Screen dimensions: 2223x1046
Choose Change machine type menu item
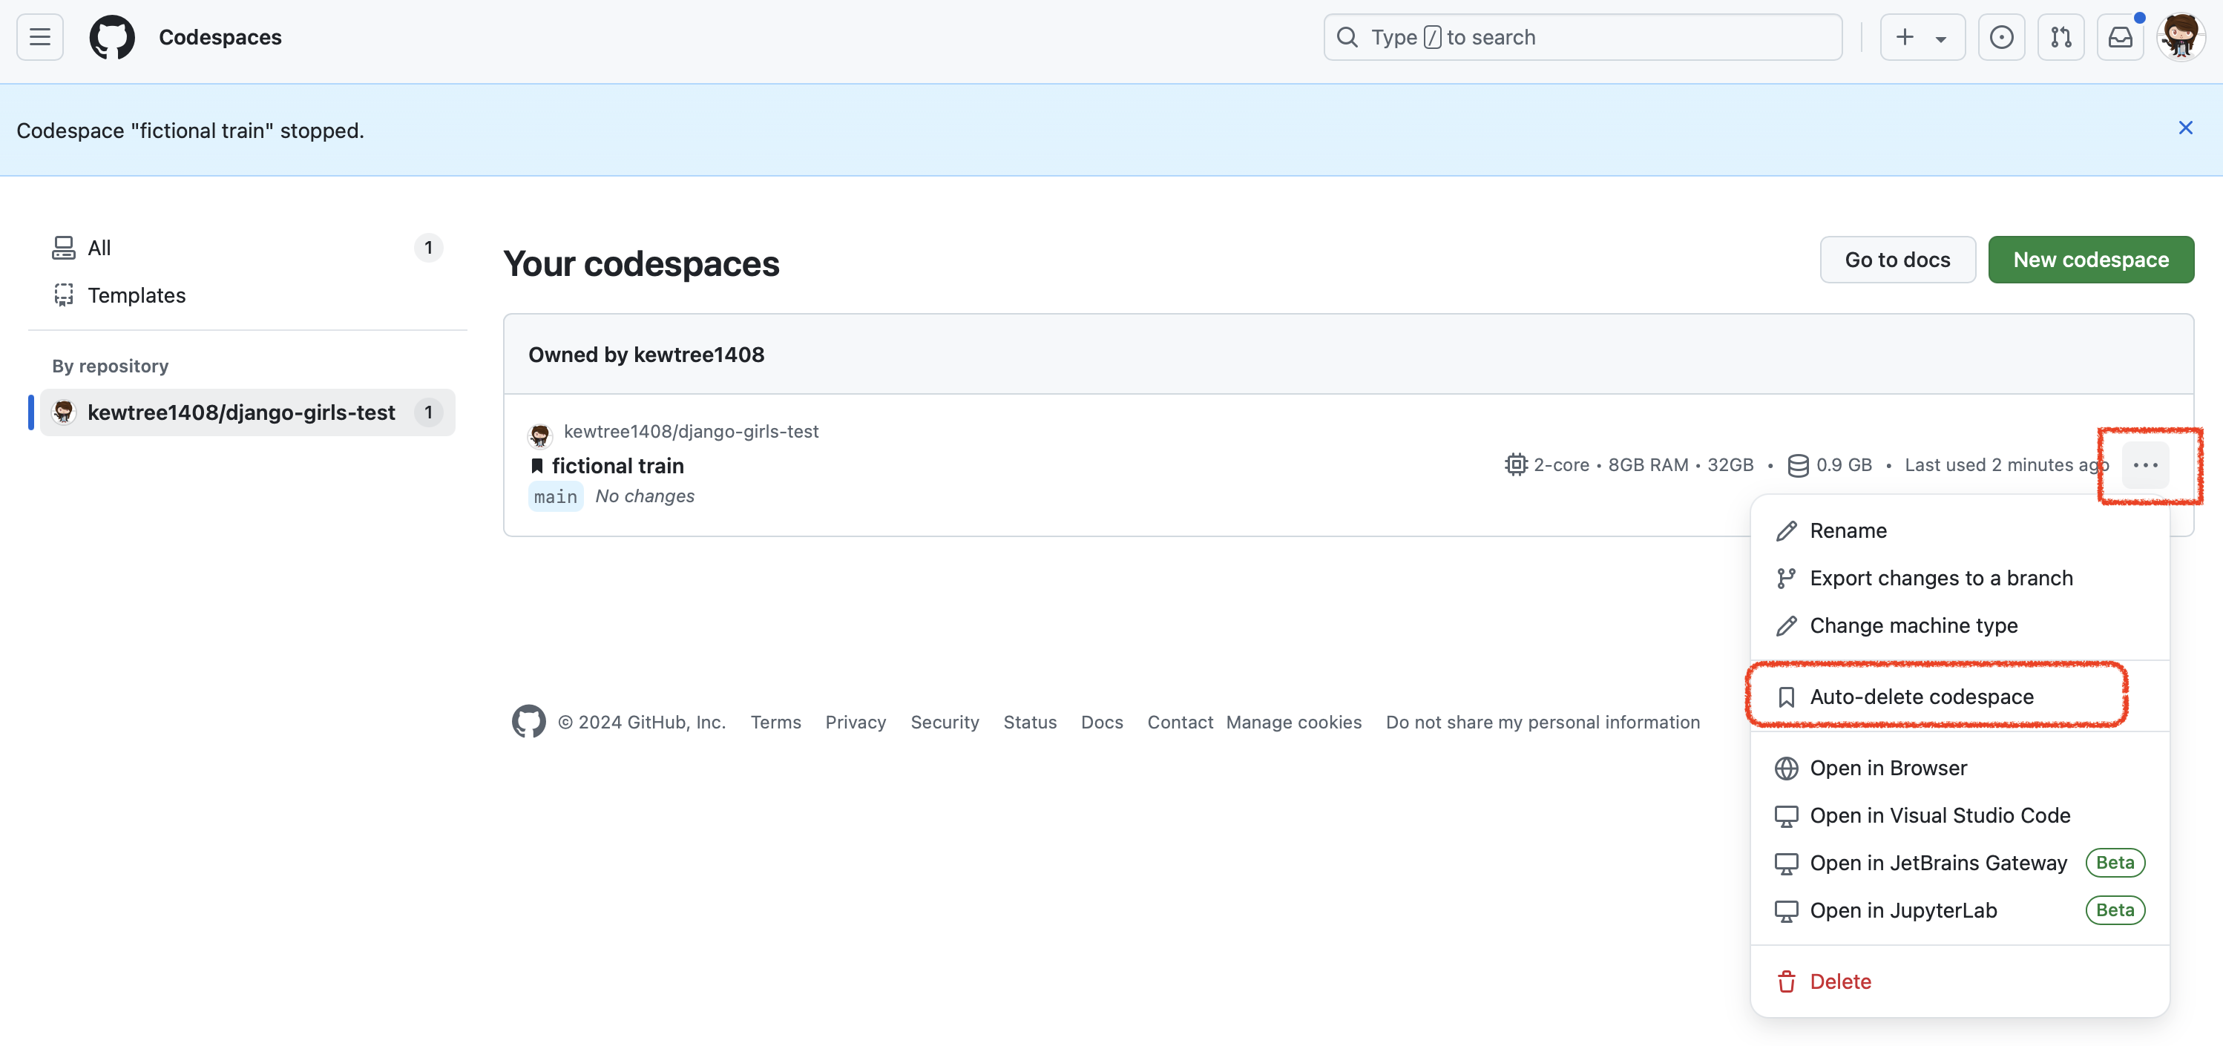[x=1913, y=625]
